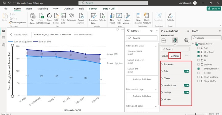Image resolution: width=222 pixels, height=115 pixels.
Task: Collapse the Medical_history table
Action: tap(193, 44)
